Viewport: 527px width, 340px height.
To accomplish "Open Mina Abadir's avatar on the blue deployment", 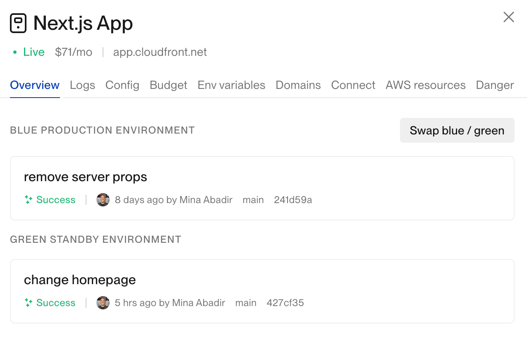I will click(x=103, y=199).
